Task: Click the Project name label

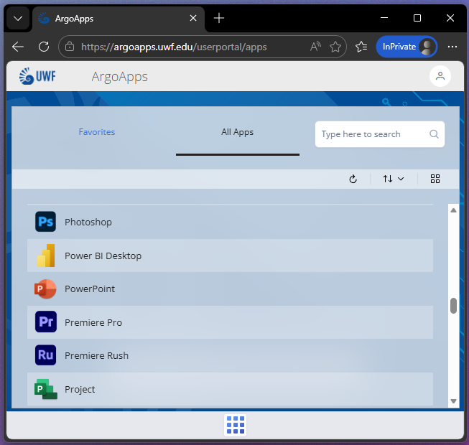Action: click(80, 390)
